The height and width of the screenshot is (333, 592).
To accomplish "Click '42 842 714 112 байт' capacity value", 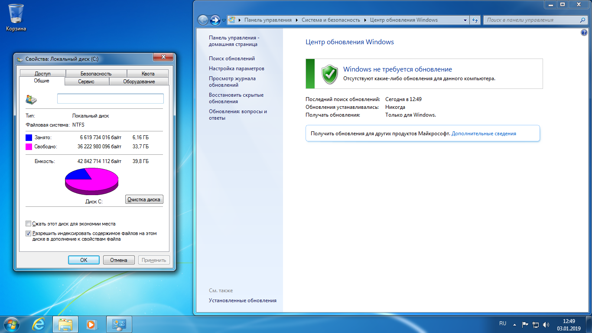I will (99, 161).
